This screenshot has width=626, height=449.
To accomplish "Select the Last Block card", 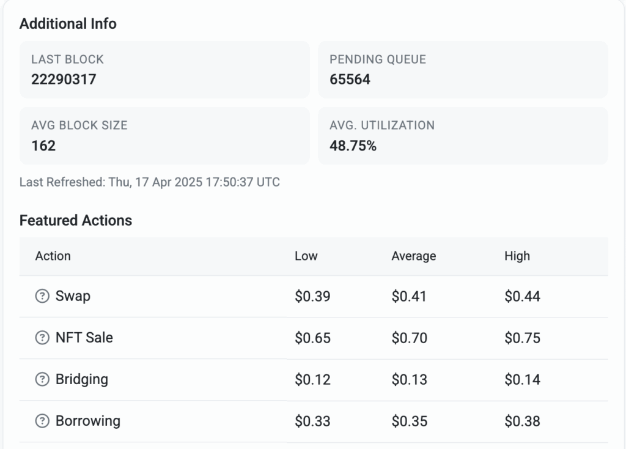I will point(164,70).
